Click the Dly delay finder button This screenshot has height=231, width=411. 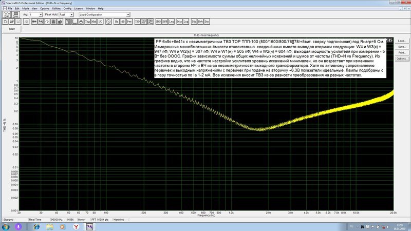click(x=194, y=22)
